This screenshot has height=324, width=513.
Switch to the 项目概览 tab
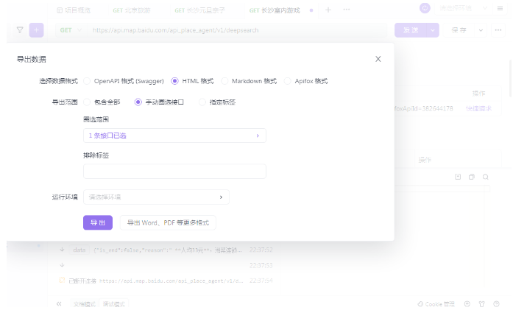tap(74, 10)
